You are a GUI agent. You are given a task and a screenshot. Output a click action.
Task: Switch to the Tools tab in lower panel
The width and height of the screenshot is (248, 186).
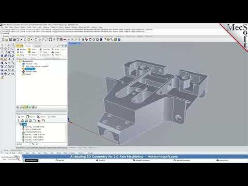coord(21,117)
